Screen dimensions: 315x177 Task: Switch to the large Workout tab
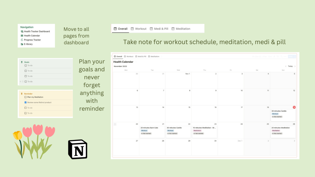pos(139,29)
